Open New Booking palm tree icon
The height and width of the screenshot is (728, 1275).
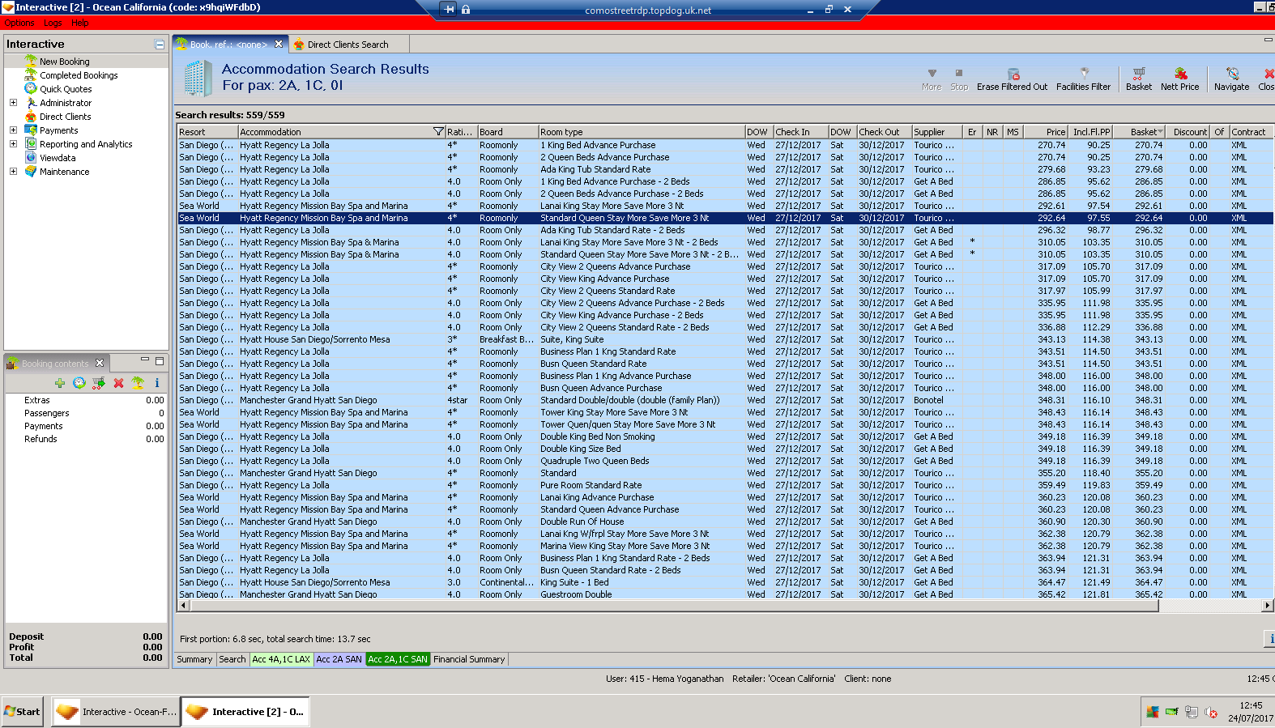[31, 61]
